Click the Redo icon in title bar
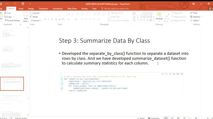This screenshot has height=119, width=213. click(x=15, y=4)
